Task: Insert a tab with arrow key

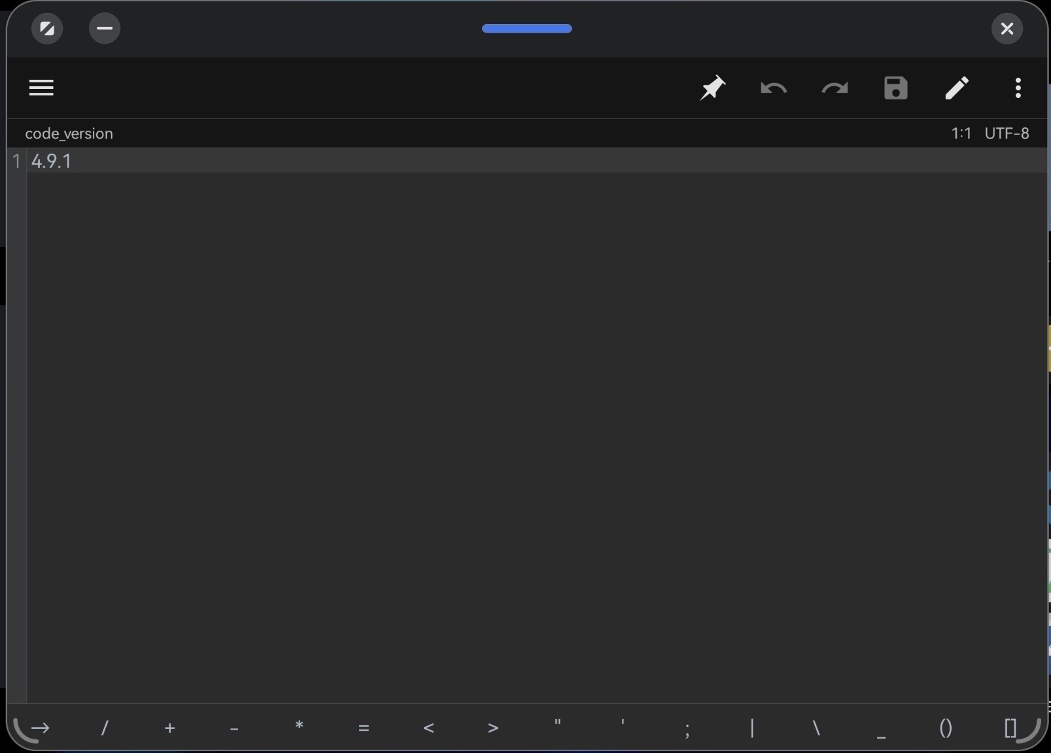Action: (x=40, y=728)
